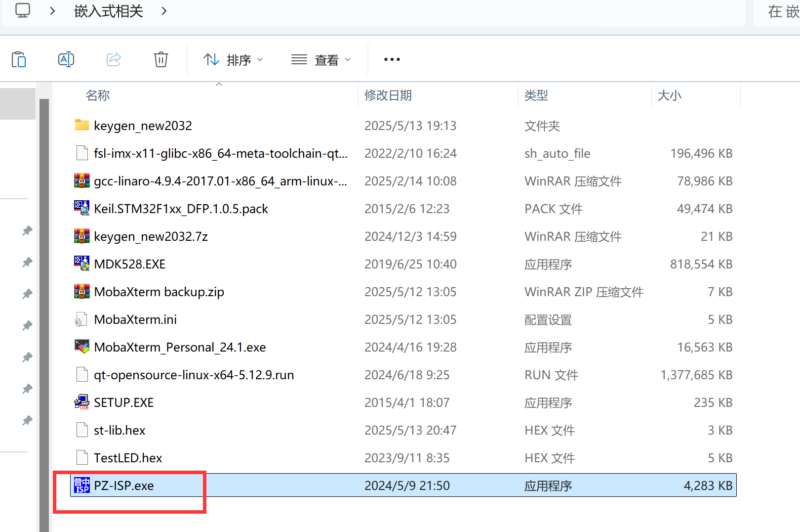Select the Keil.STM32F1xx_DFP pack icon

coord(82,208)
